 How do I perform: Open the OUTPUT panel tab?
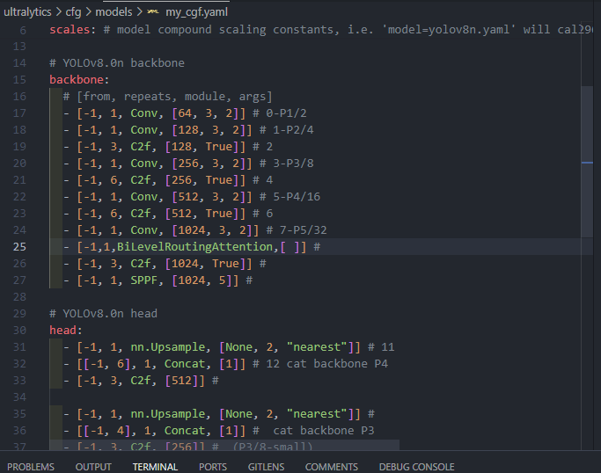pyautogui.click(x=93, y=466)
